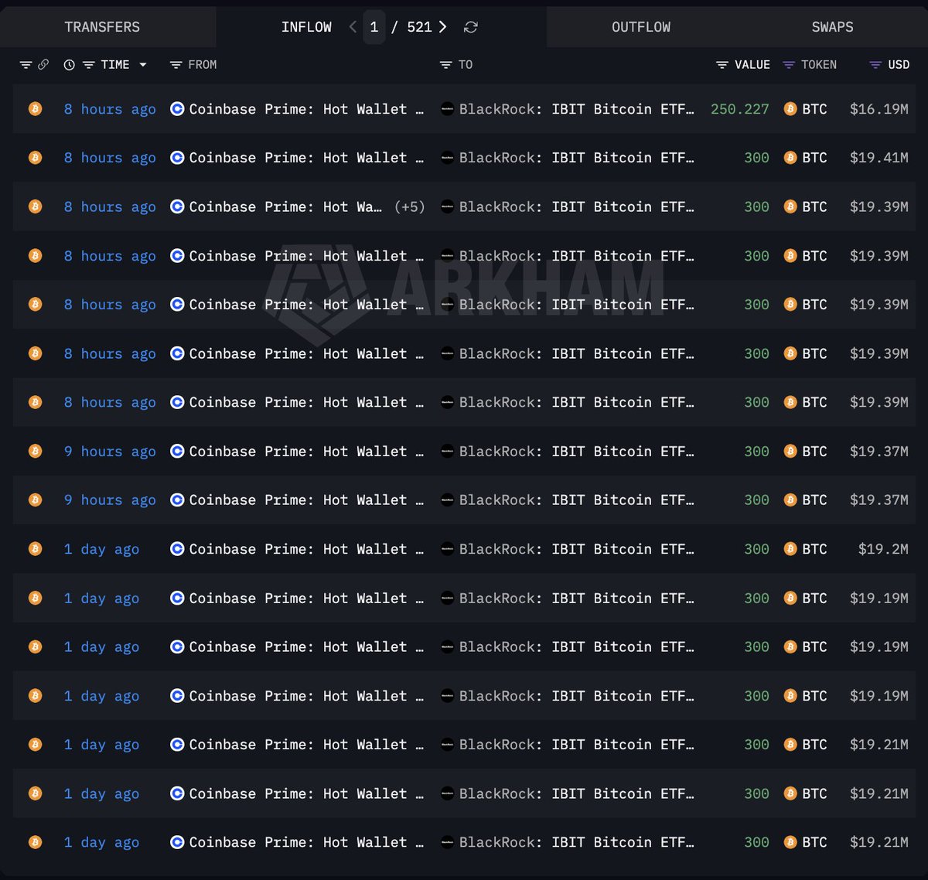Select the $19.41M USD amount

tap(879, 158)
